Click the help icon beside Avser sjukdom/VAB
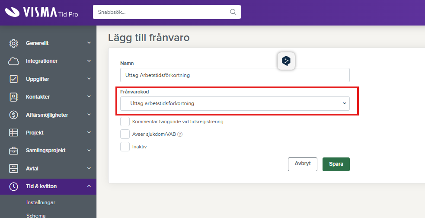 tap(180, 134)
